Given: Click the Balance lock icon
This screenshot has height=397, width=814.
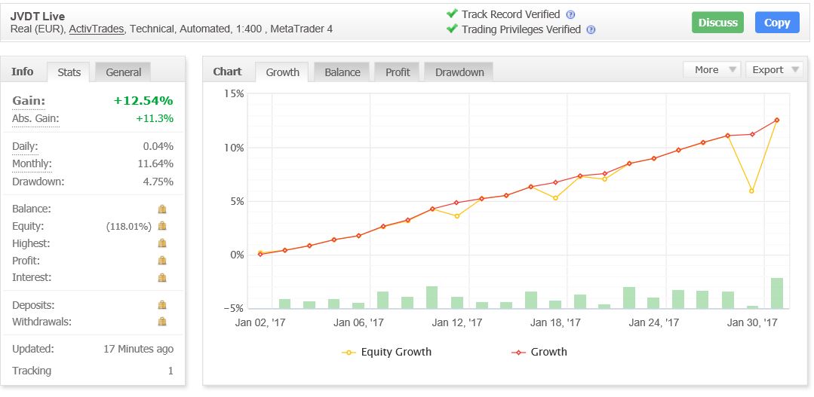Looking at the screenshot, I should (161, 209).
